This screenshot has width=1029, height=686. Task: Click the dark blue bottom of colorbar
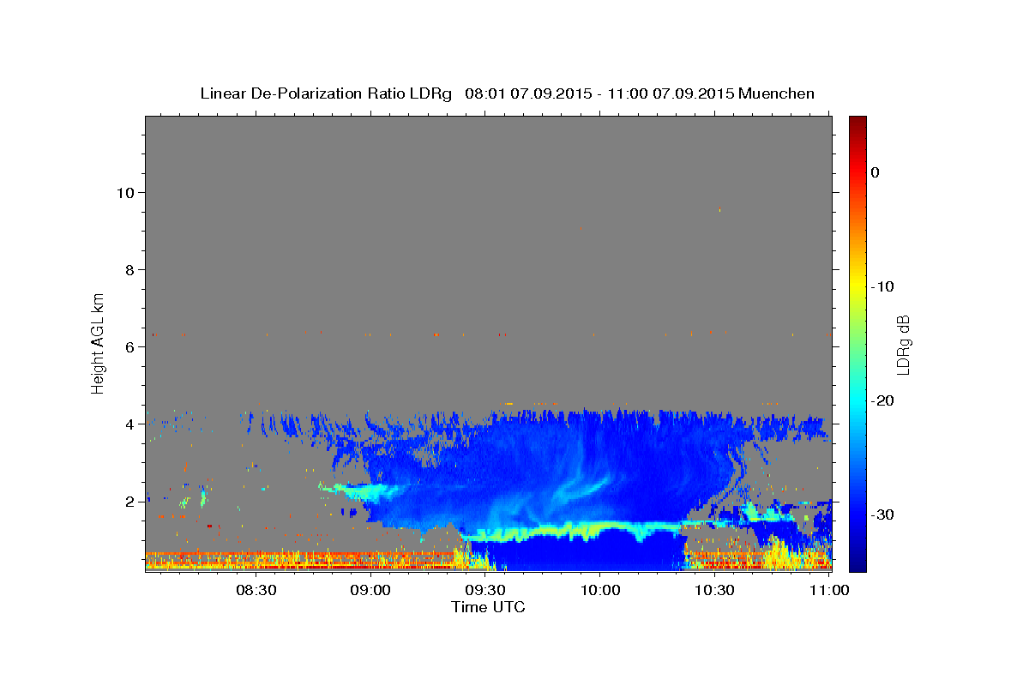[x=857, y=562]
